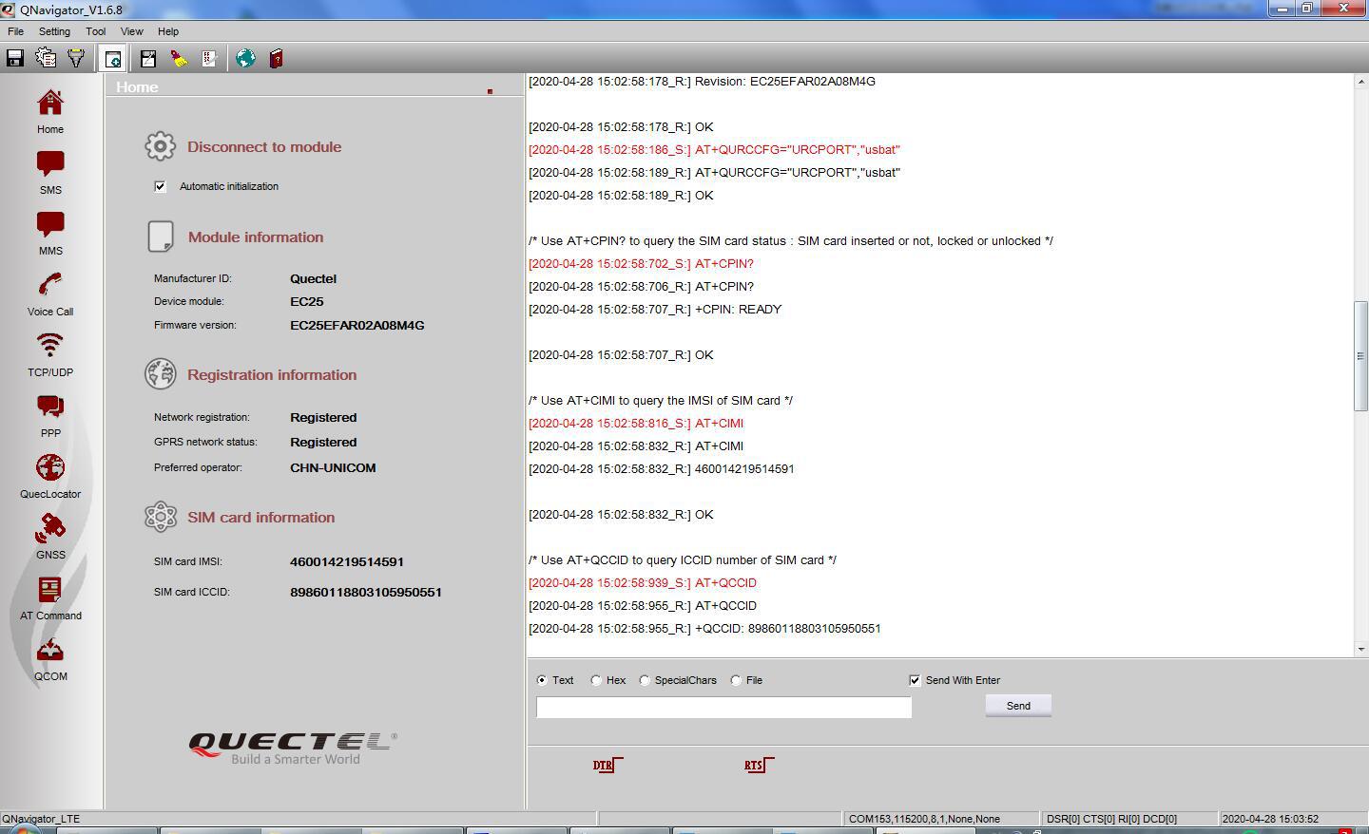Open the Voice Call section
The width and height of the screenshot is (1369, 834).
pos(50,294)
